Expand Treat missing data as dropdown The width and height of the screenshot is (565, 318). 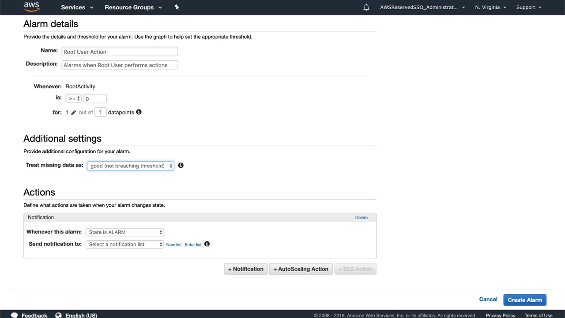click(x=130, y=166)
